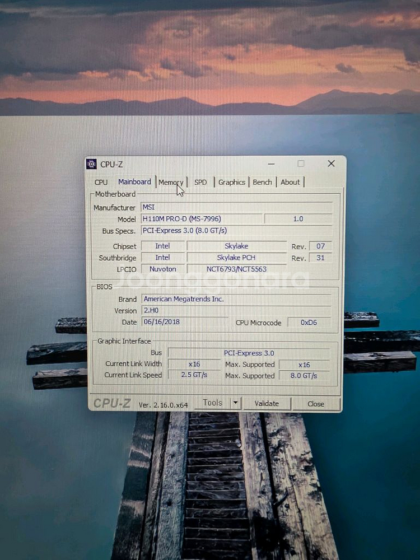Click the BIOS Brand American Megatrends field
The width and height of the screenshot is (420, 560).
coord(235,299)
